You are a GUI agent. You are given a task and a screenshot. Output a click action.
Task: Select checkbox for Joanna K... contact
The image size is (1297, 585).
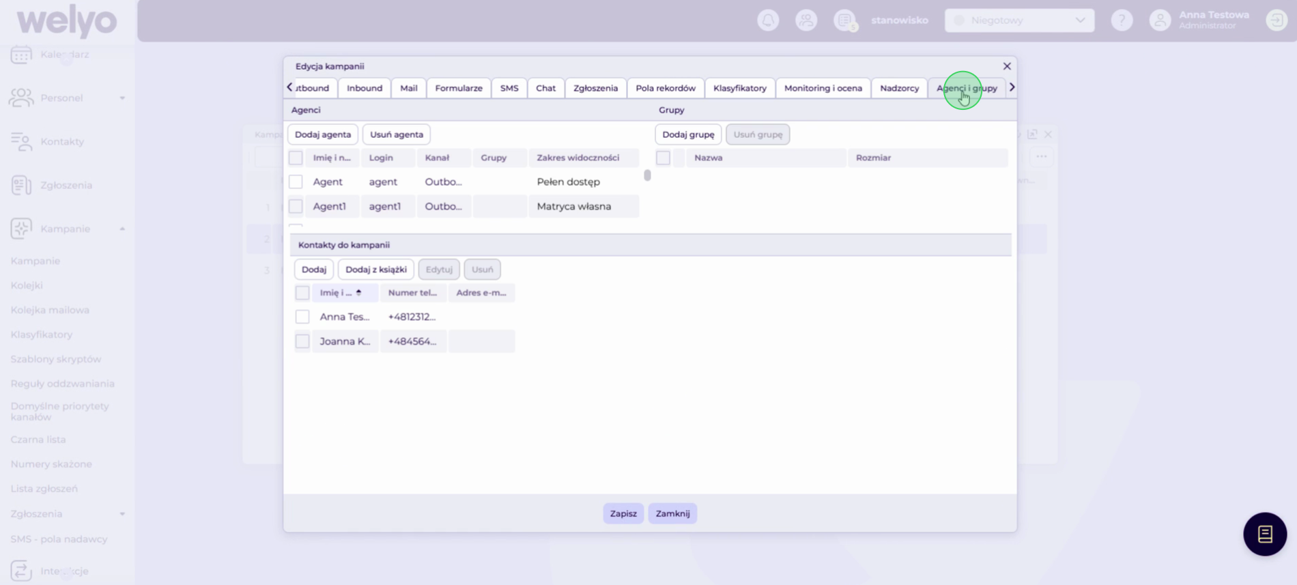302,341
